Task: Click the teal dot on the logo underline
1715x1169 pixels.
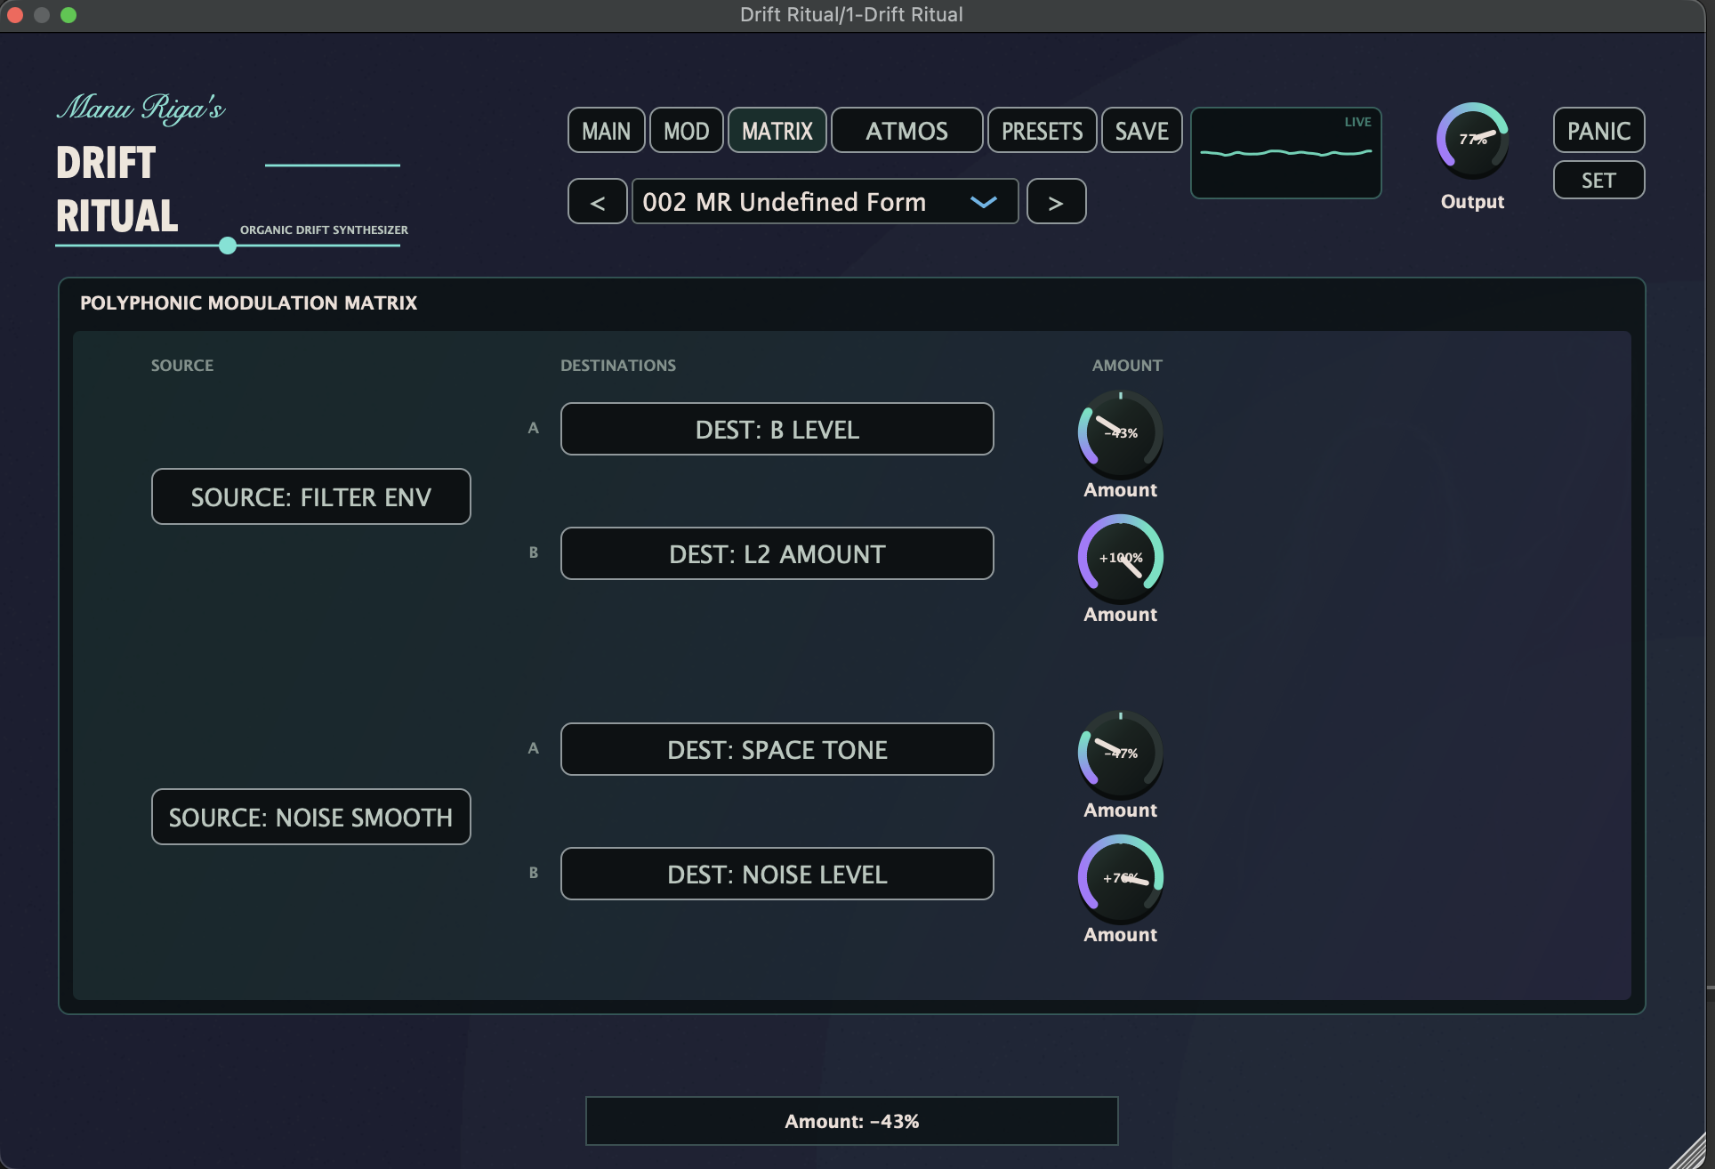Action: click(x=228, y=246)
